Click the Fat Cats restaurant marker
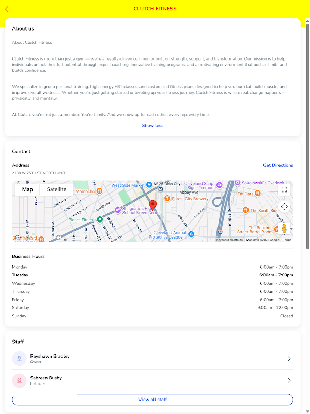 tap(258, 194)
